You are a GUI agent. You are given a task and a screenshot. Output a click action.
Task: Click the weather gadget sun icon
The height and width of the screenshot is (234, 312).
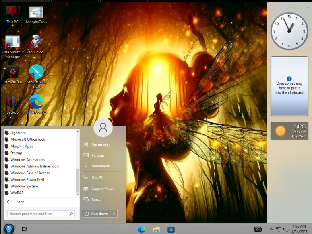(280, 131)
